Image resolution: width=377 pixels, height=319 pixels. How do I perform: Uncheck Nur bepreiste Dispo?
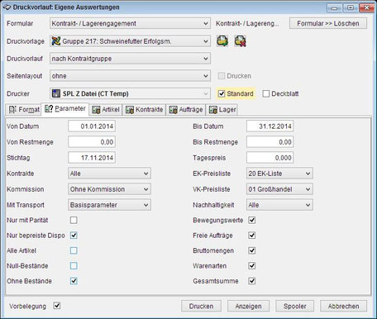coord(74,236)
